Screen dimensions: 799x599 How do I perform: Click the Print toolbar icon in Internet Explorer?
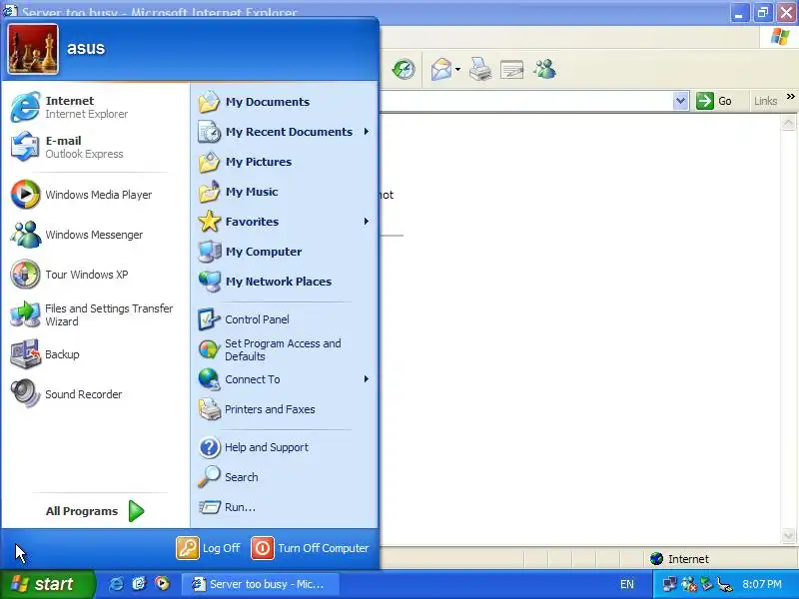click(x=480, y=69)
